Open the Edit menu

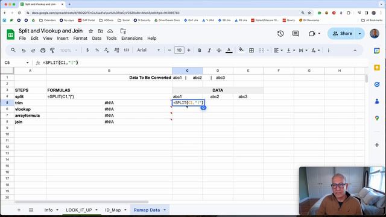point(34,38)
